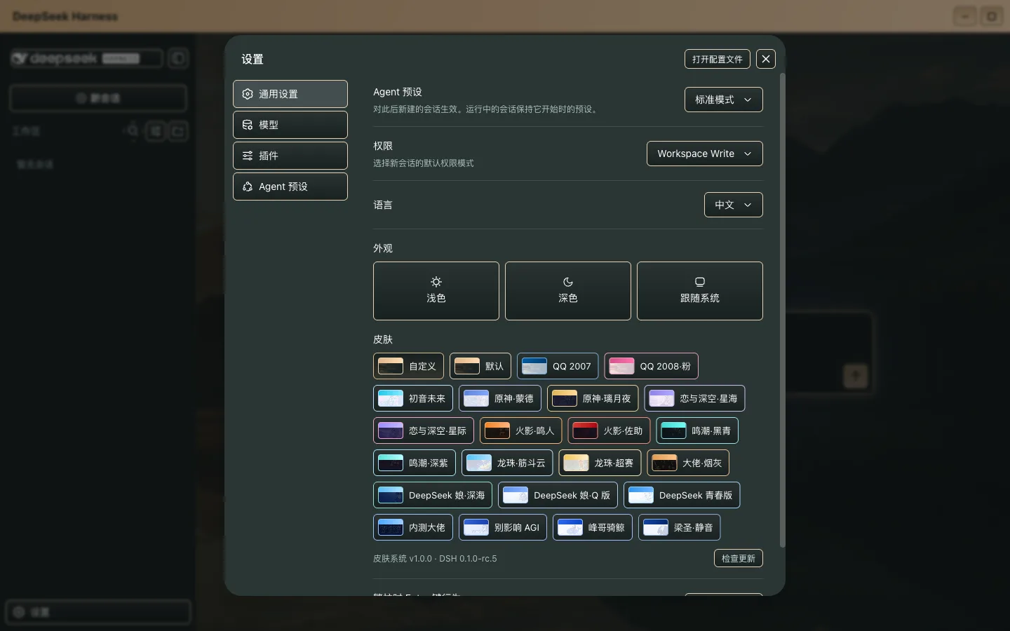Choose the 自定义 skin

click(x=408, y=366)
